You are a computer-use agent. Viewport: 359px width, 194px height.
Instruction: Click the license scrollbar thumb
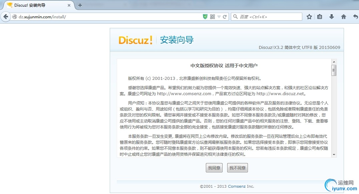click(334, 70)
